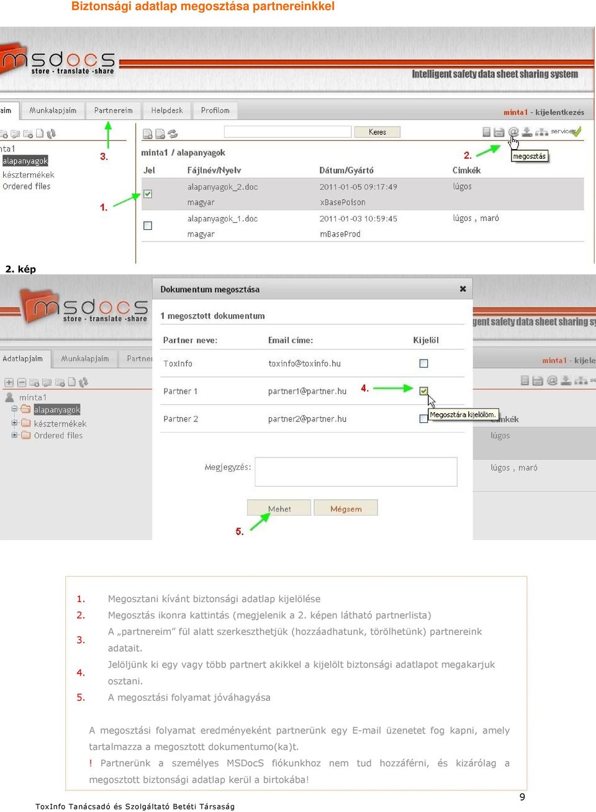Collapse the alapanyagok folder in lower tree

pyautogui.click(x=14, y=409)
